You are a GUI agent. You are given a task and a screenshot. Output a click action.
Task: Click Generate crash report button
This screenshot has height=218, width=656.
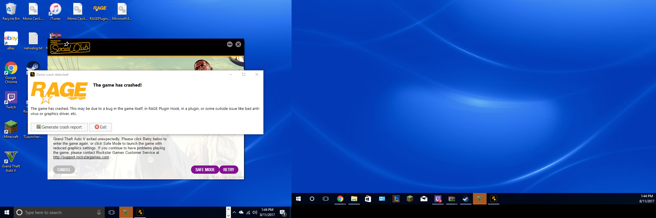click(x=59, y=127)
